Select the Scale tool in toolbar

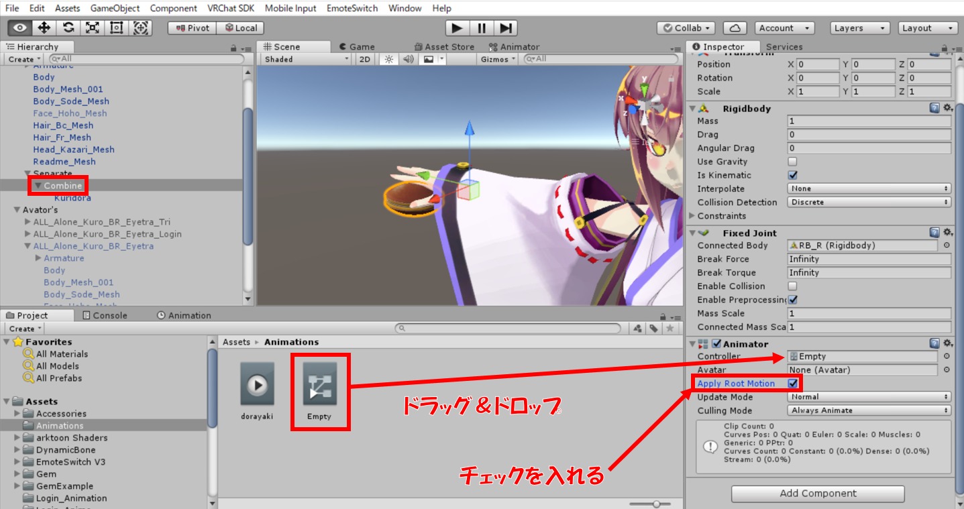pyautogui.click(x=93, y=27)
